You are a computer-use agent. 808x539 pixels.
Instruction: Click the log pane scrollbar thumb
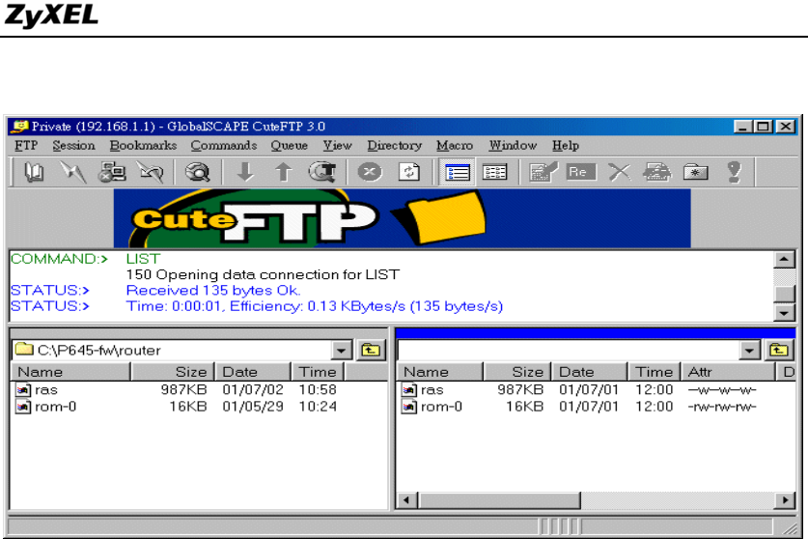point(784,294)
